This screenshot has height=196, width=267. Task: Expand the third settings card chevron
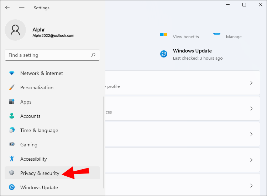tap(251, 134)
